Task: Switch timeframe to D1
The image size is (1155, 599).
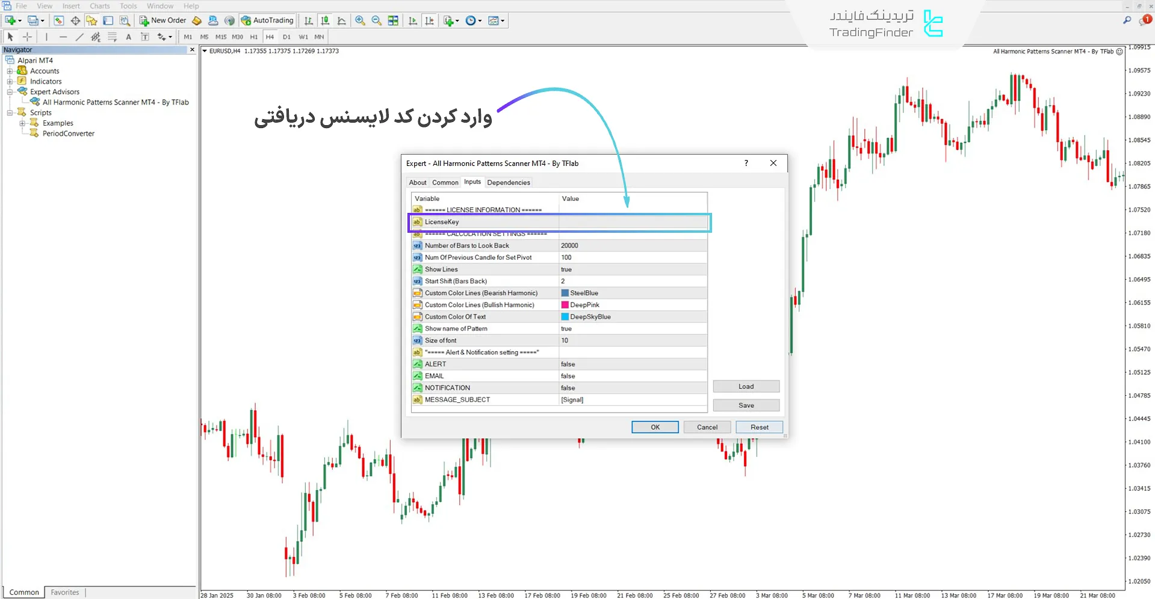Action: [286, 37]
